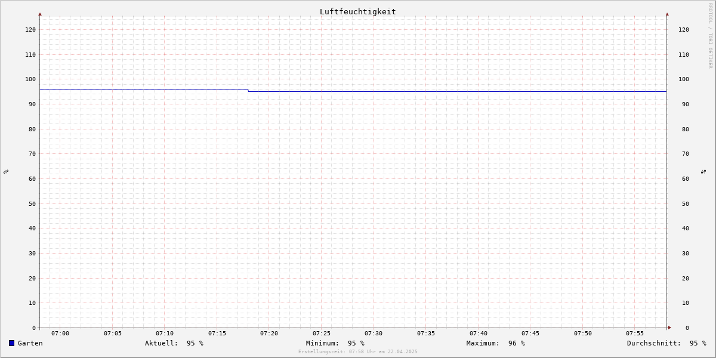Click the red arrow atop right axis
Screen dimensions: 716x358
click(667, 14)
